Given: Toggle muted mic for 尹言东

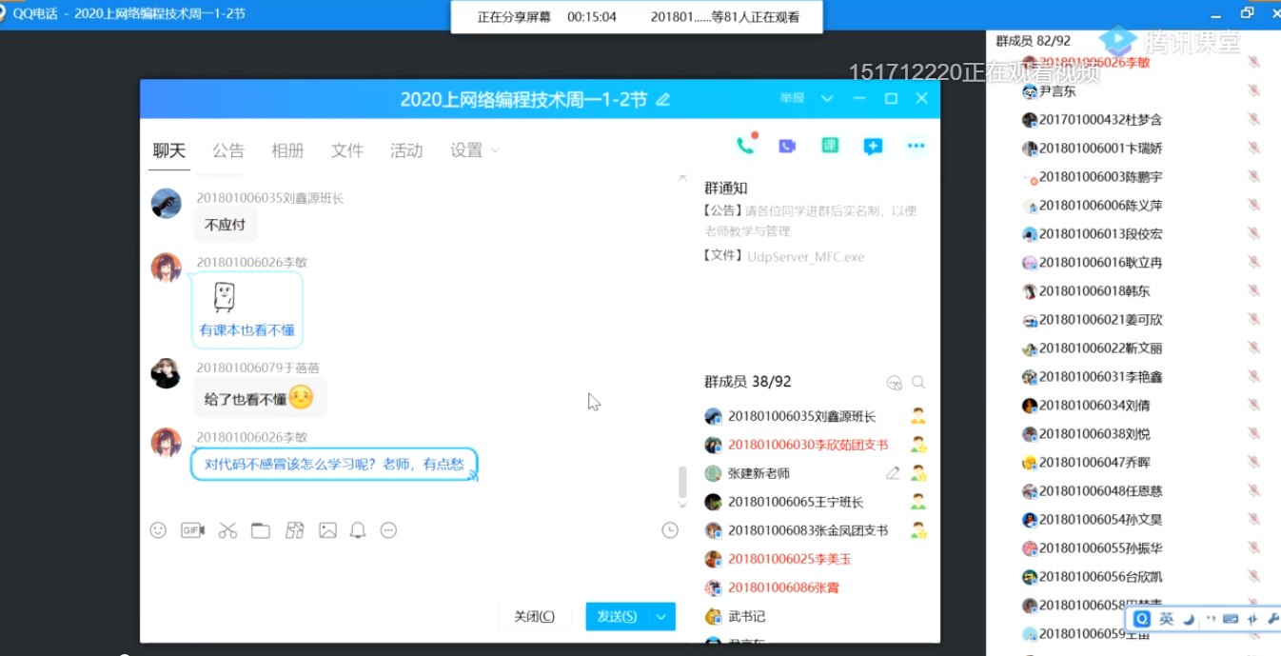Looking at the screenshot, I should coord(1253,90).
